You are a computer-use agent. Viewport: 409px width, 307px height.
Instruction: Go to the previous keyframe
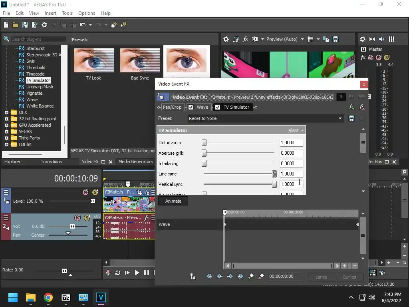(220, 276)
